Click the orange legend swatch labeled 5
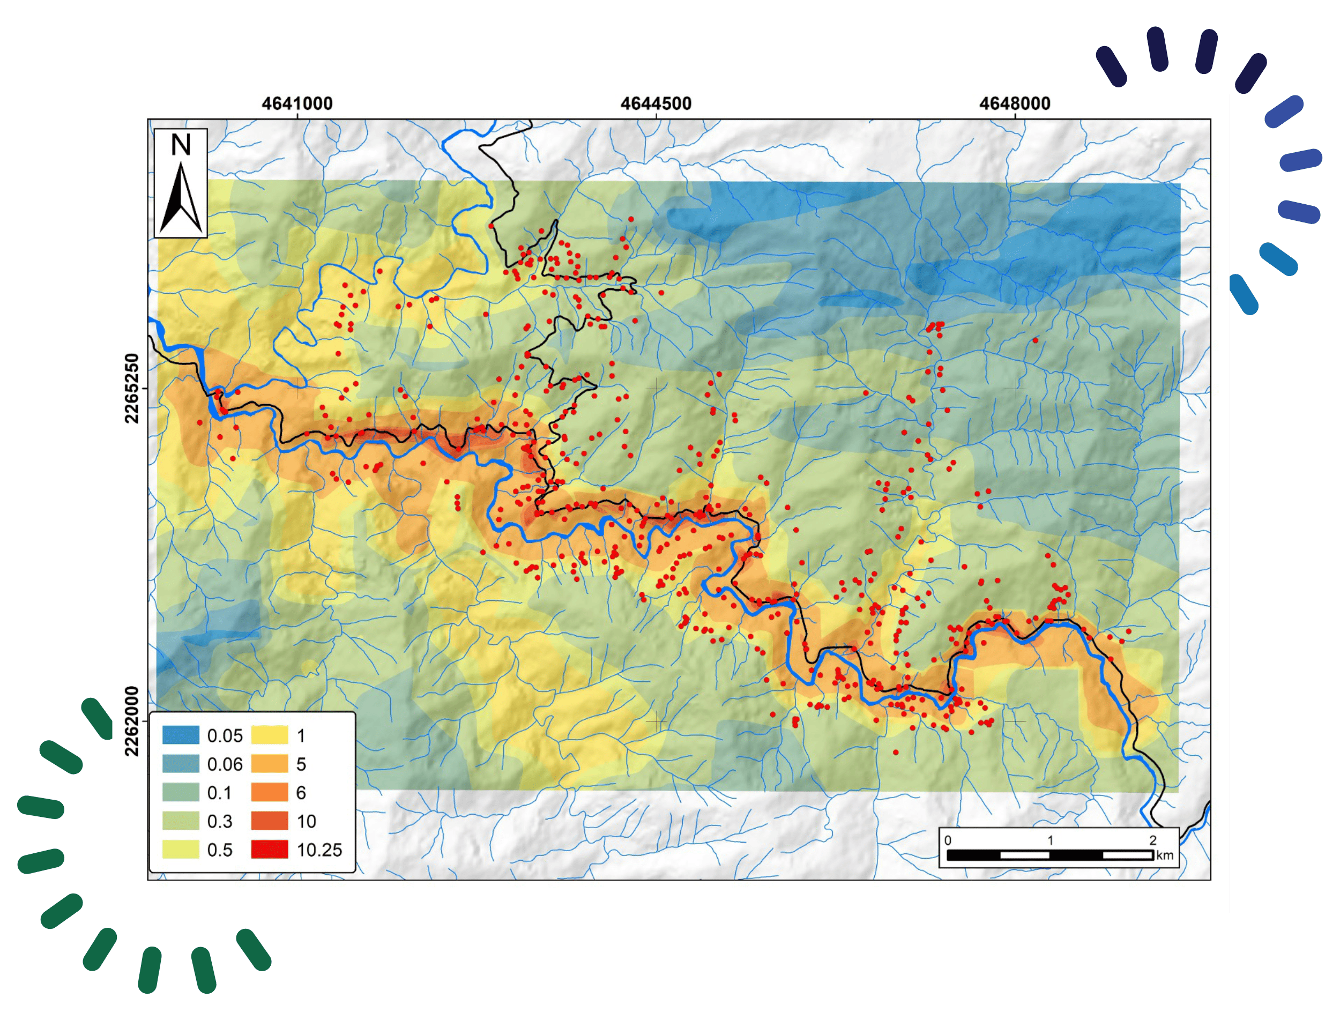This screenshot has width=1340, height=1020. (270, 764)
